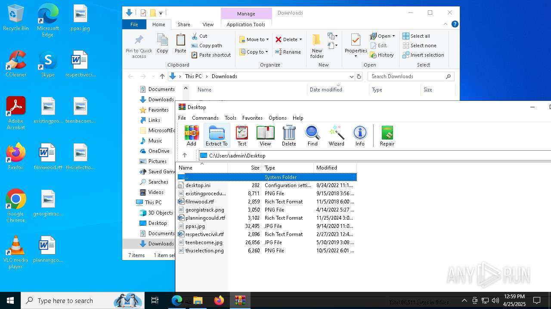The width and height of the screenshot is (551, 309).
Task: Click the WinRAR path address field
Action: coord(375,155)
